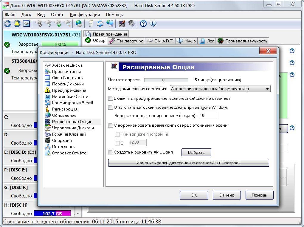Click the blue question mark toolbar icon
The width and height of the screenshot is (304, 227).
143,24
